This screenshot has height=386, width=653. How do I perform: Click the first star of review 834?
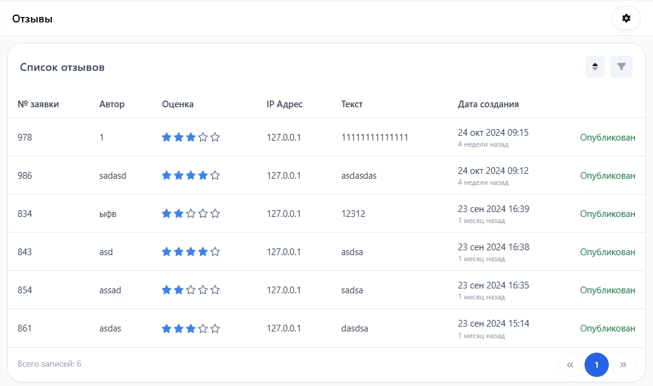(167, 214)
